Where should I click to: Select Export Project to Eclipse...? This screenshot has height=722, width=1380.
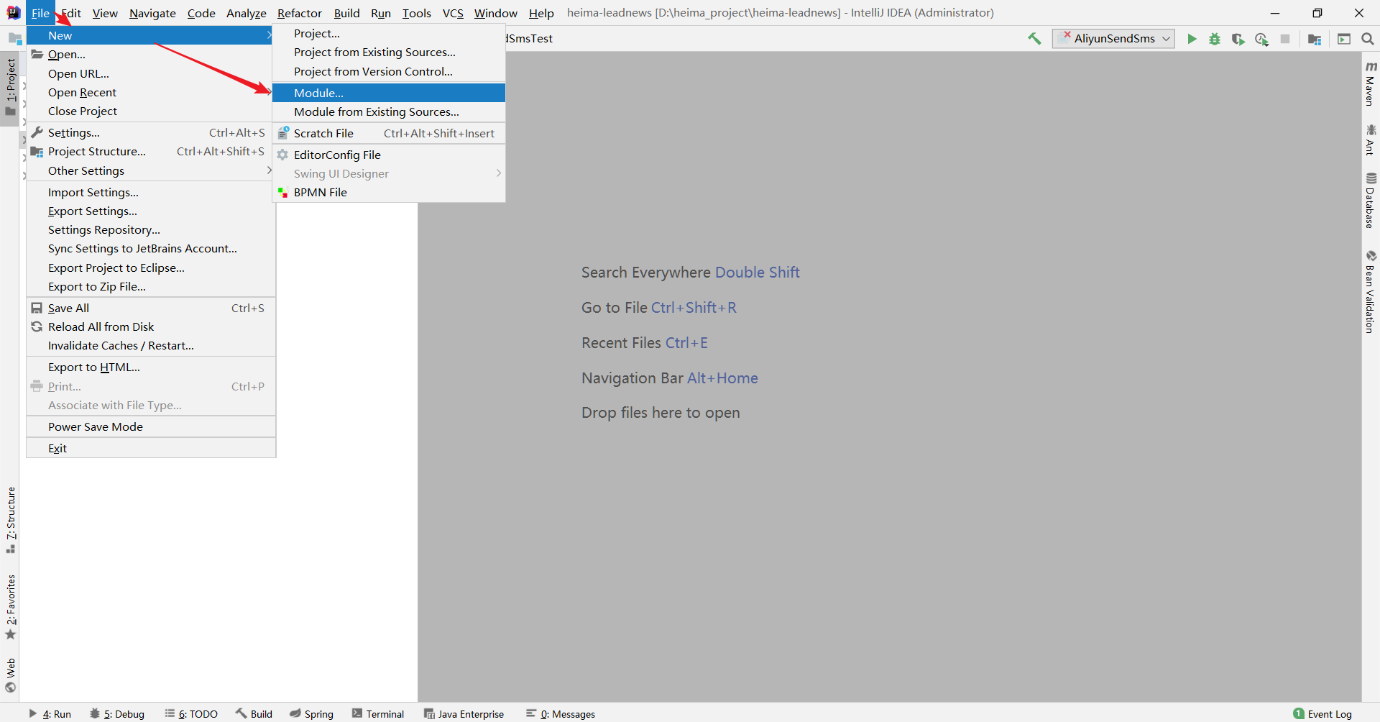pyautogui.click(x=149, y=268)
